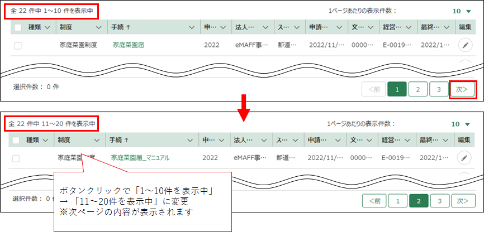Tick the checkbox beside the 家庭菜園届 row
The height and width of the screenshot is (232, 484).
18,46
